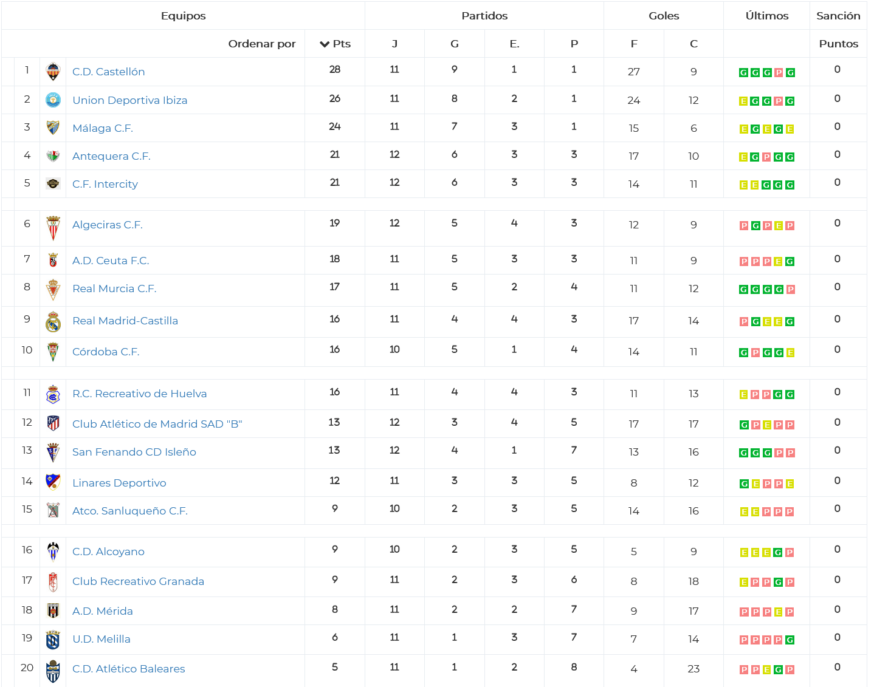Click the Atlético de Madrid B crest
This screenshot has width=874, height=687.
click(53, 423)
